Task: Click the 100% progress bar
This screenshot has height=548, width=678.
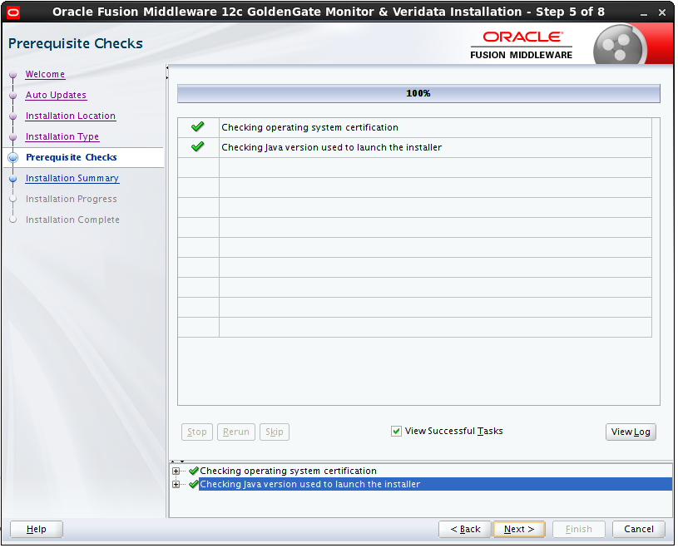Action: (x=418, y=94)
